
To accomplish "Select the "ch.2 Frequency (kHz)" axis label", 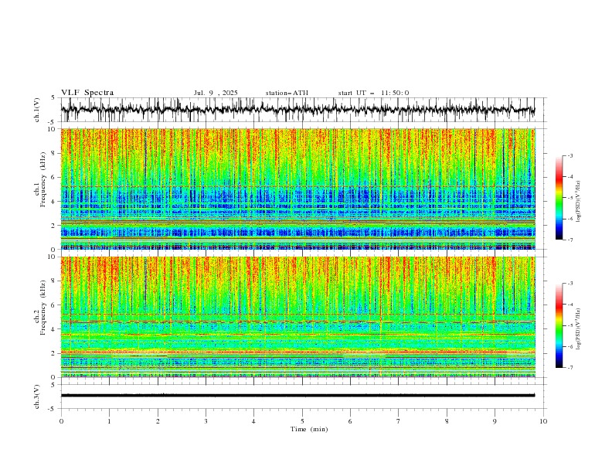I will tap(41, 308).
